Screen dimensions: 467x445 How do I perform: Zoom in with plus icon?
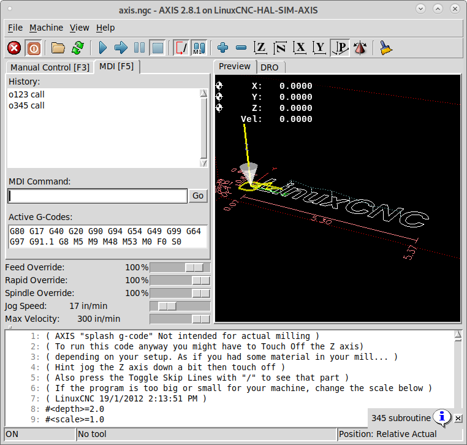[223, 48]
